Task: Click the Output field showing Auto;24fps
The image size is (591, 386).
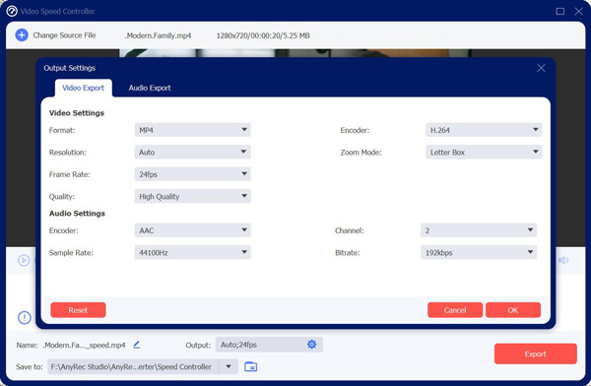Action: point(269,345)
